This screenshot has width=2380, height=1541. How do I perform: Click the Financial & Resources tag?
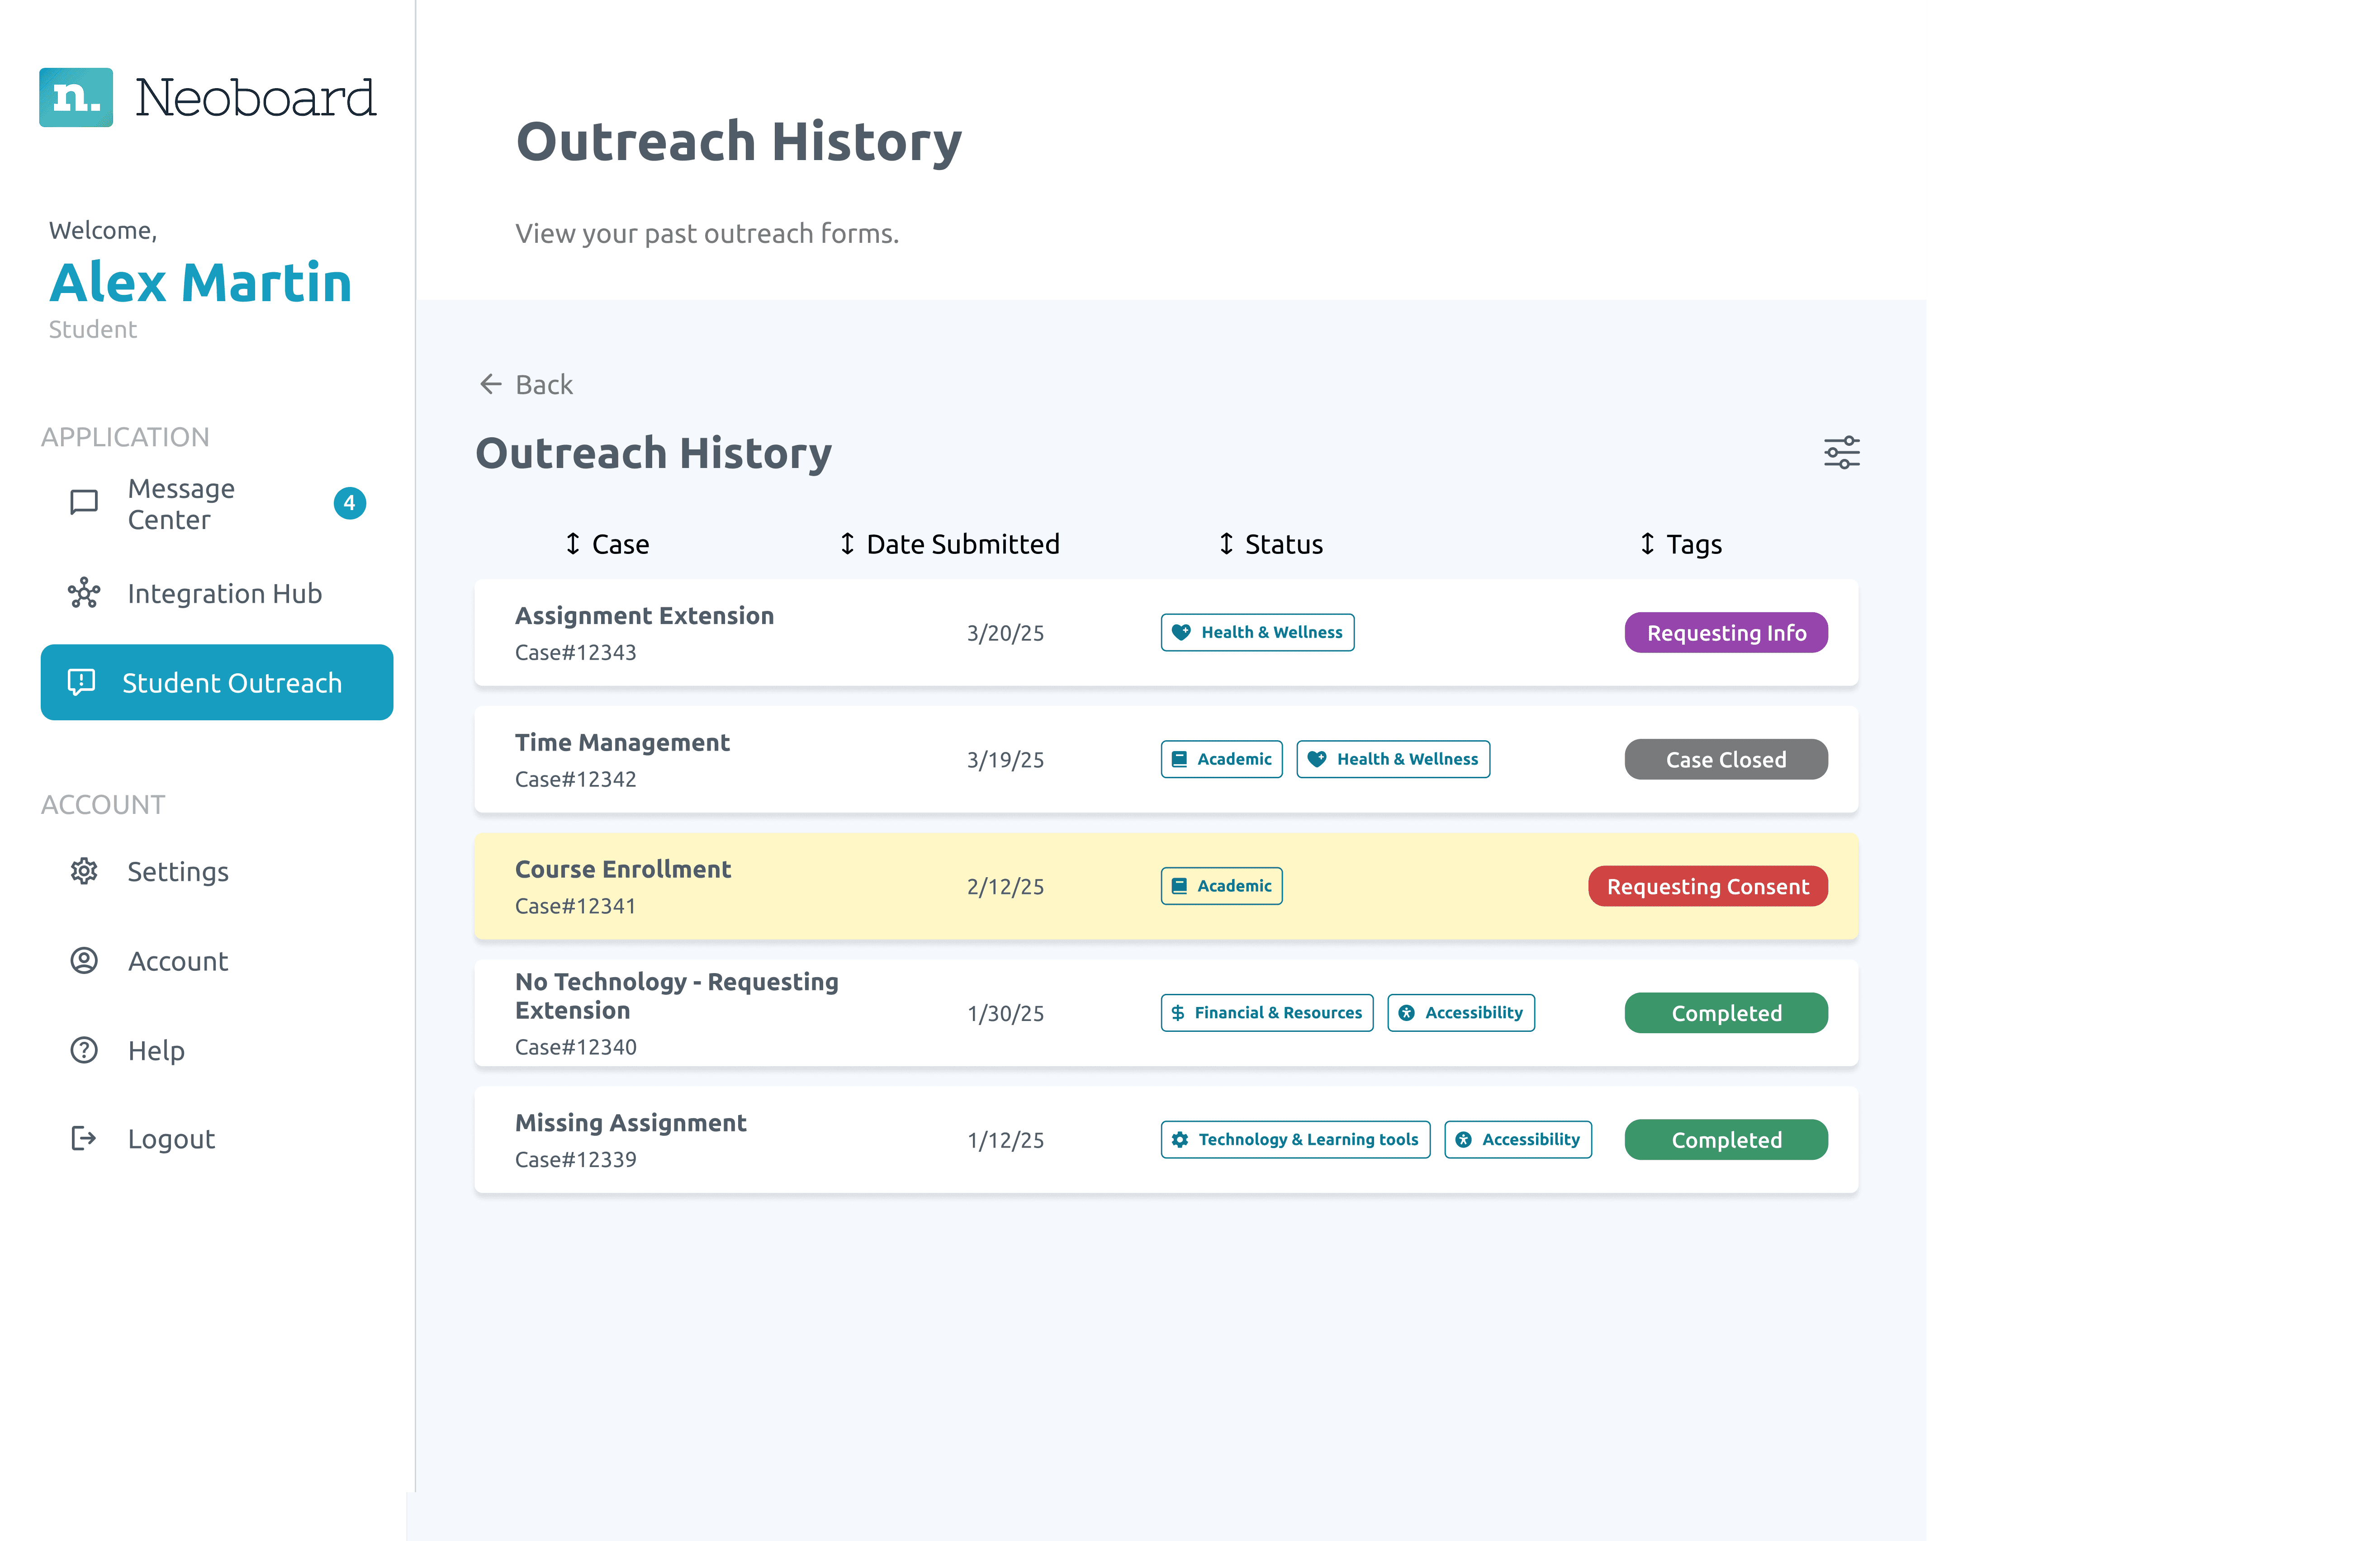(1266, 1013)
